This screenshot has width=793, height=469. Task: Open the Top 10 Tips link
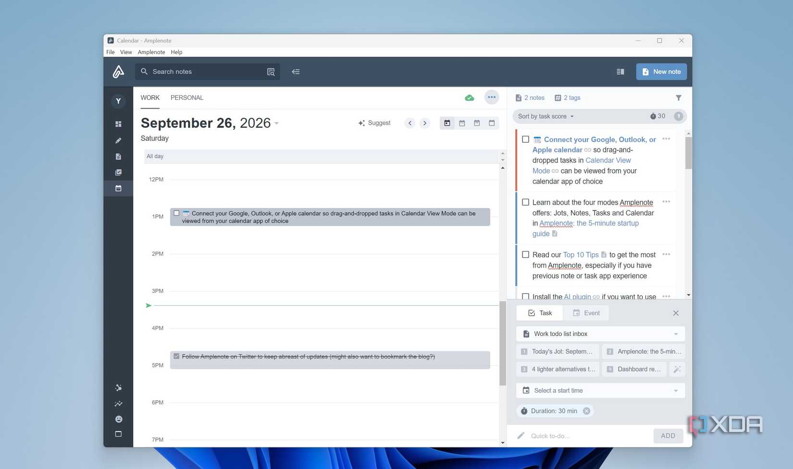581,255
